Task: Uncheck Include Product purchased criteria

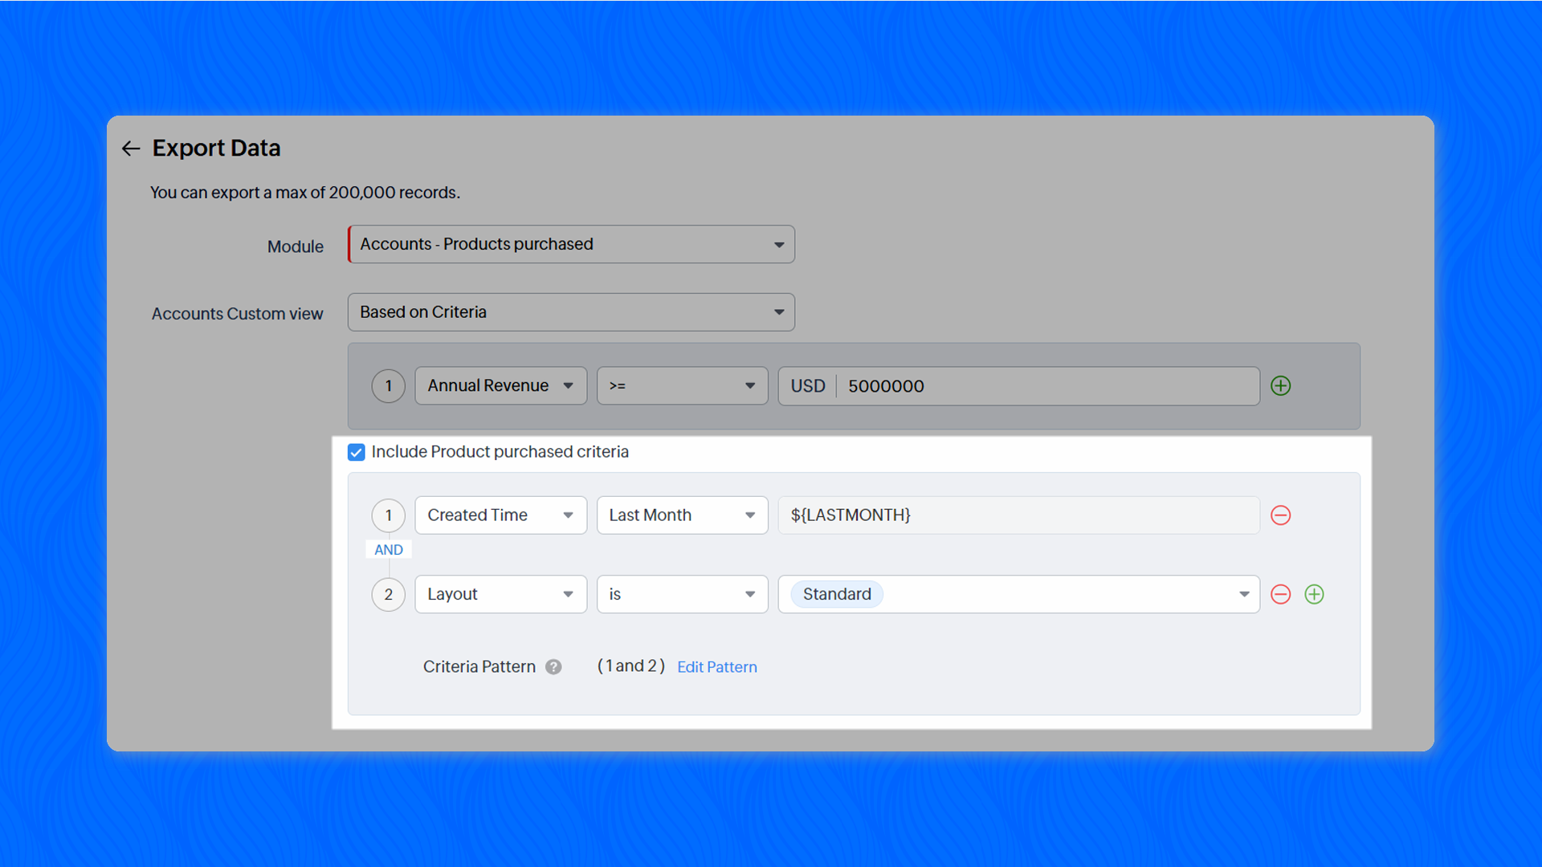Action: (357, 452)
